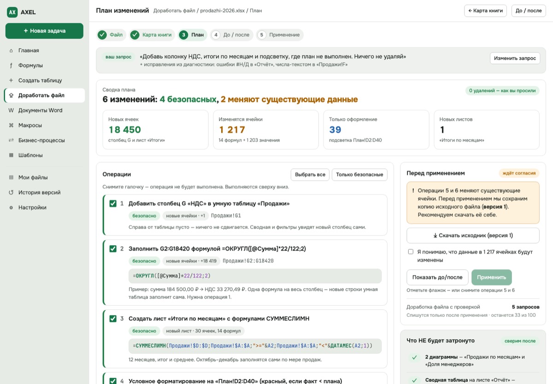Open Настройки
Screen dimensions: 553x384
44,207
